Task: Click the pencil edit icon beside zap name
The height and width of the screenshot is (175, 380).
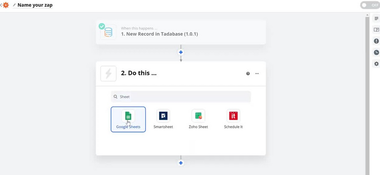Action: click(x=14, y=5)
